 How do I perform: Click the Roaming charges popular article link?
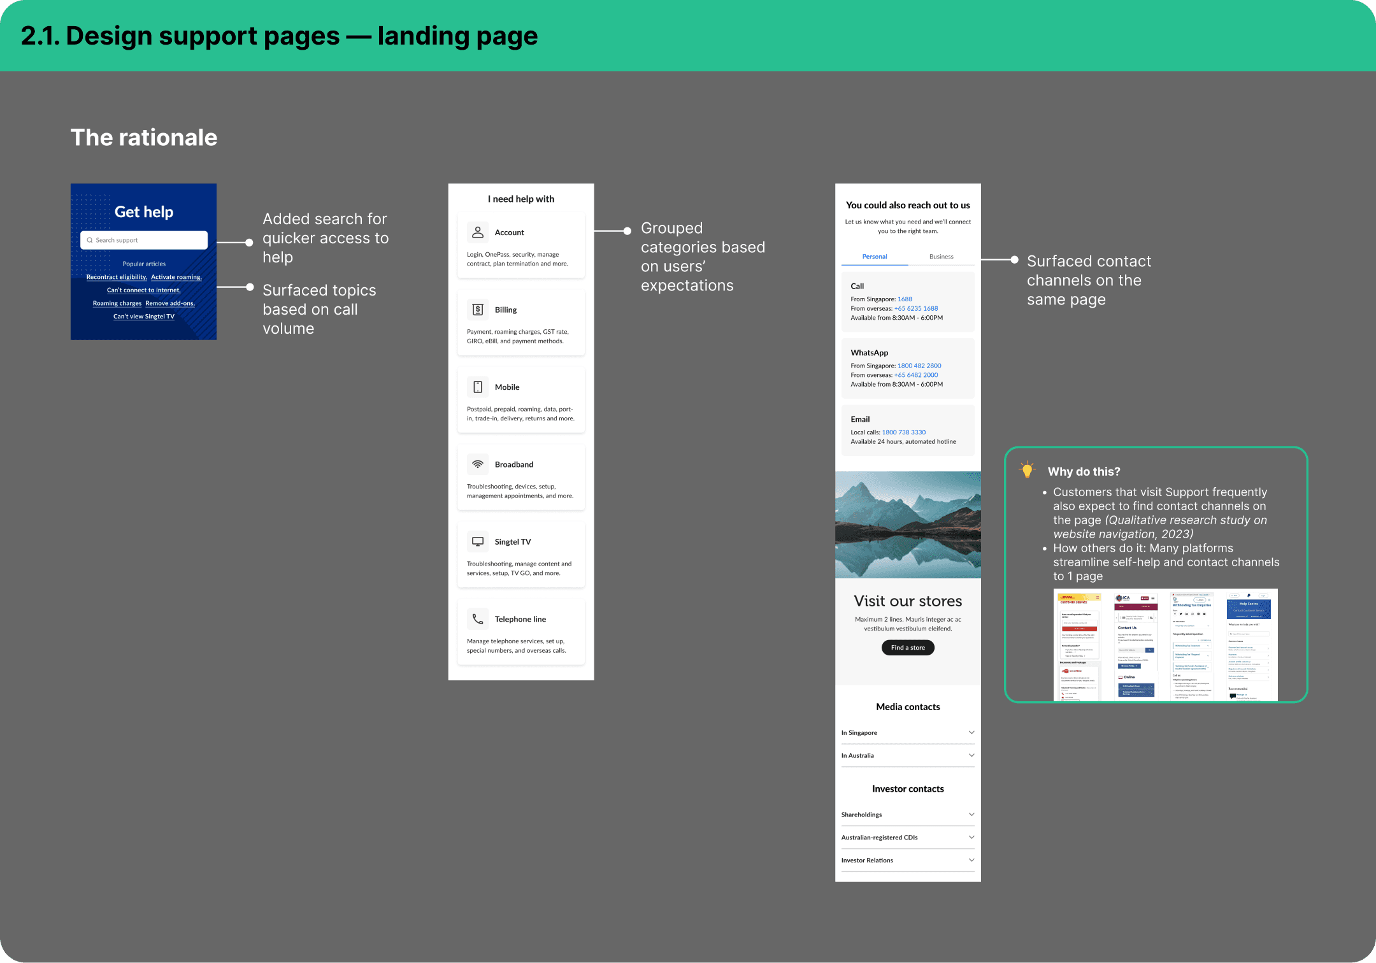(117, 303)
